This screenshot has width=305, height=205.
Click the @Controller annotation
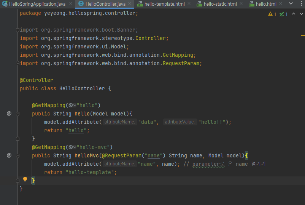(37, 80)
